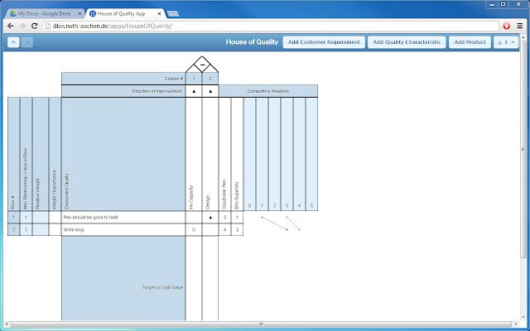530x331 pixels.
Task: Click the roof correlation minus symbol
Action: (x=202, y=65)
